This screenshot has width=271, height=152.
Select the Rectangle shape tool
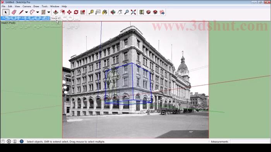click(x=43, y=12)
